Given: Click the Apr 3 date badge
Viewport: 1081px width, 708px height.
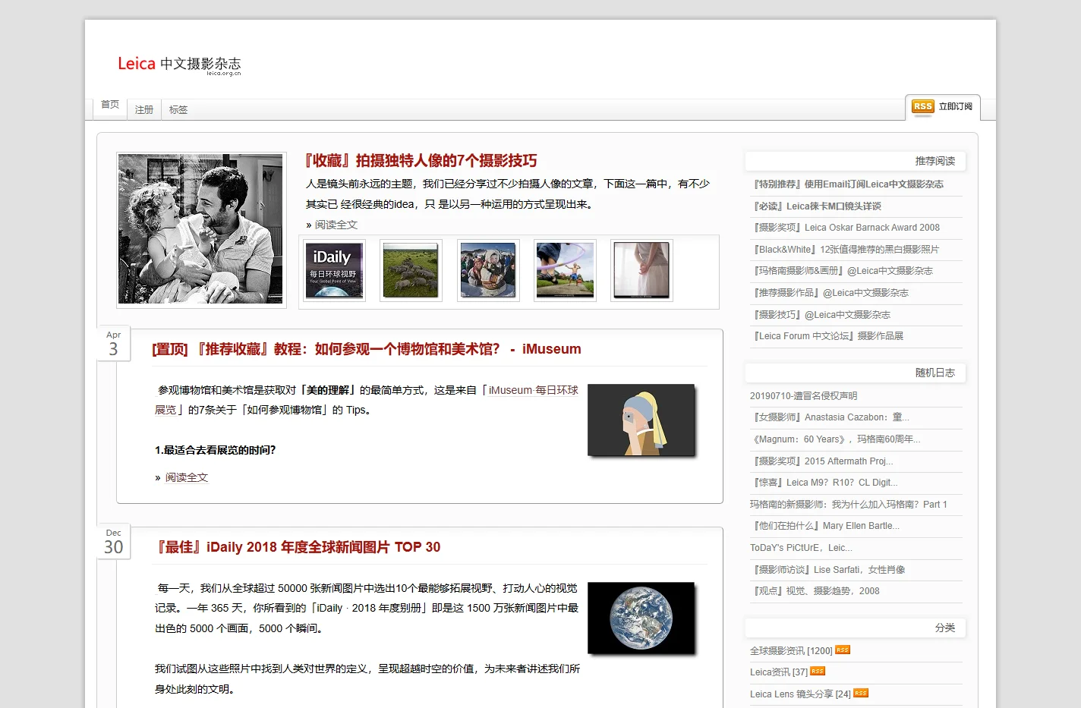Looking at the screenshot, I should click(114, 344).
